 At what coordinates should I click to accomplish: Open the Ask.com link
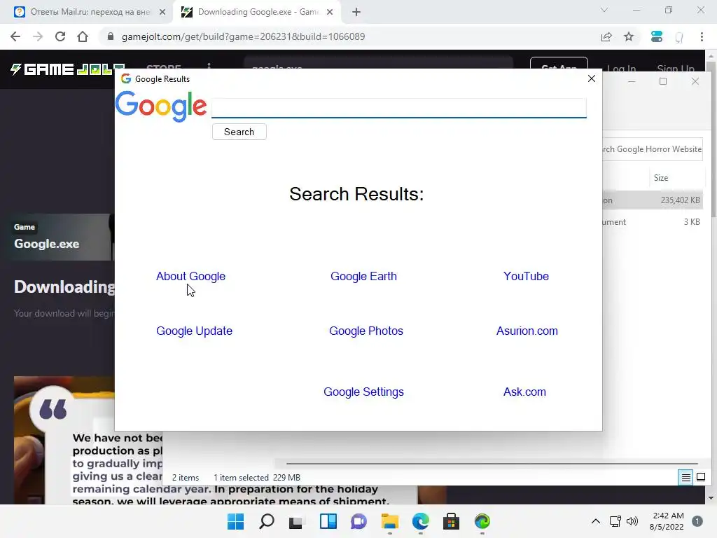point(524,392)
